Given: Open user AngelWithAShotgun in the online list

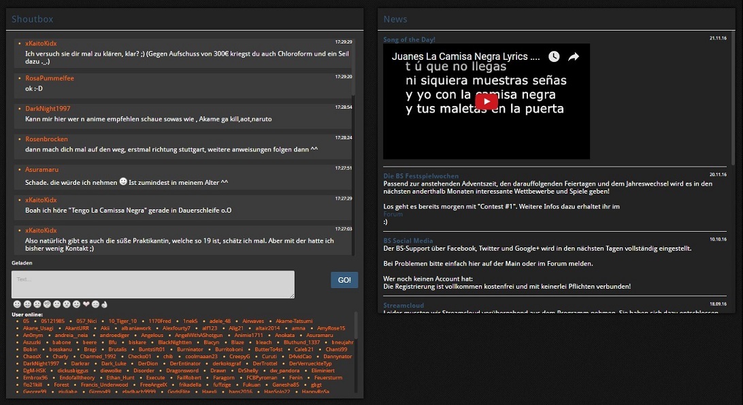Looking at the screenshot, I should click(x=199, y=335).
